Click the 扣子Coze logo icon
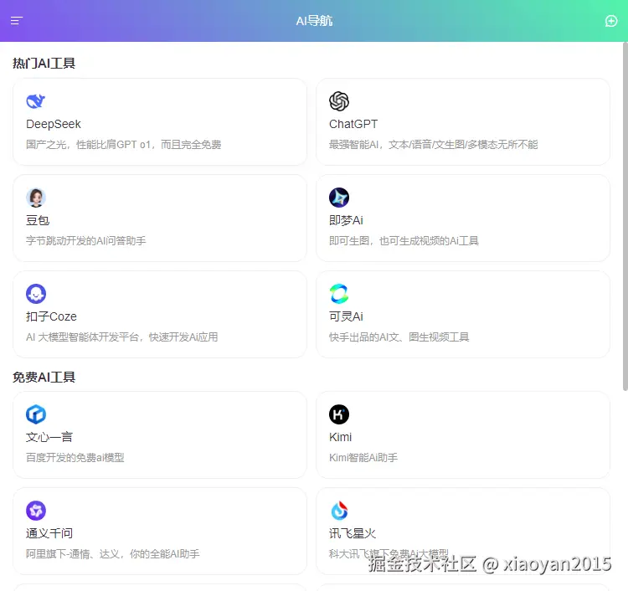 tap(36, 294)
